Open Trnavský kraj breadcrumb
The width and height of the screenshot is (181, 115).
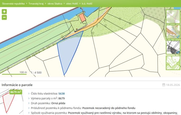click(36, 4)
